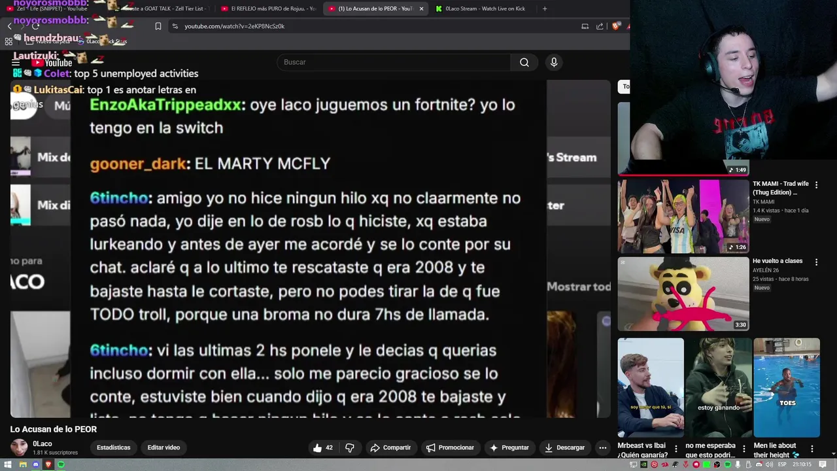Click the magnifier search button
The width and height of the screenshot is (837, 471).
coord(524,62)
